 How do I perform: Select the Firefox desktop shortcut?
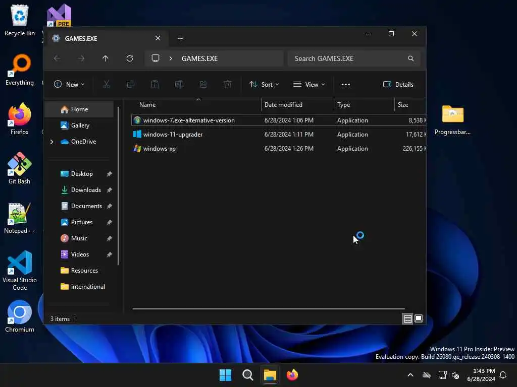click(x=20, y=119)
